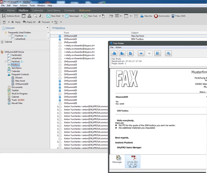207x173 pixels.
Task: Click the Find magnifier icon in toolbar
Action: (35, 16)
